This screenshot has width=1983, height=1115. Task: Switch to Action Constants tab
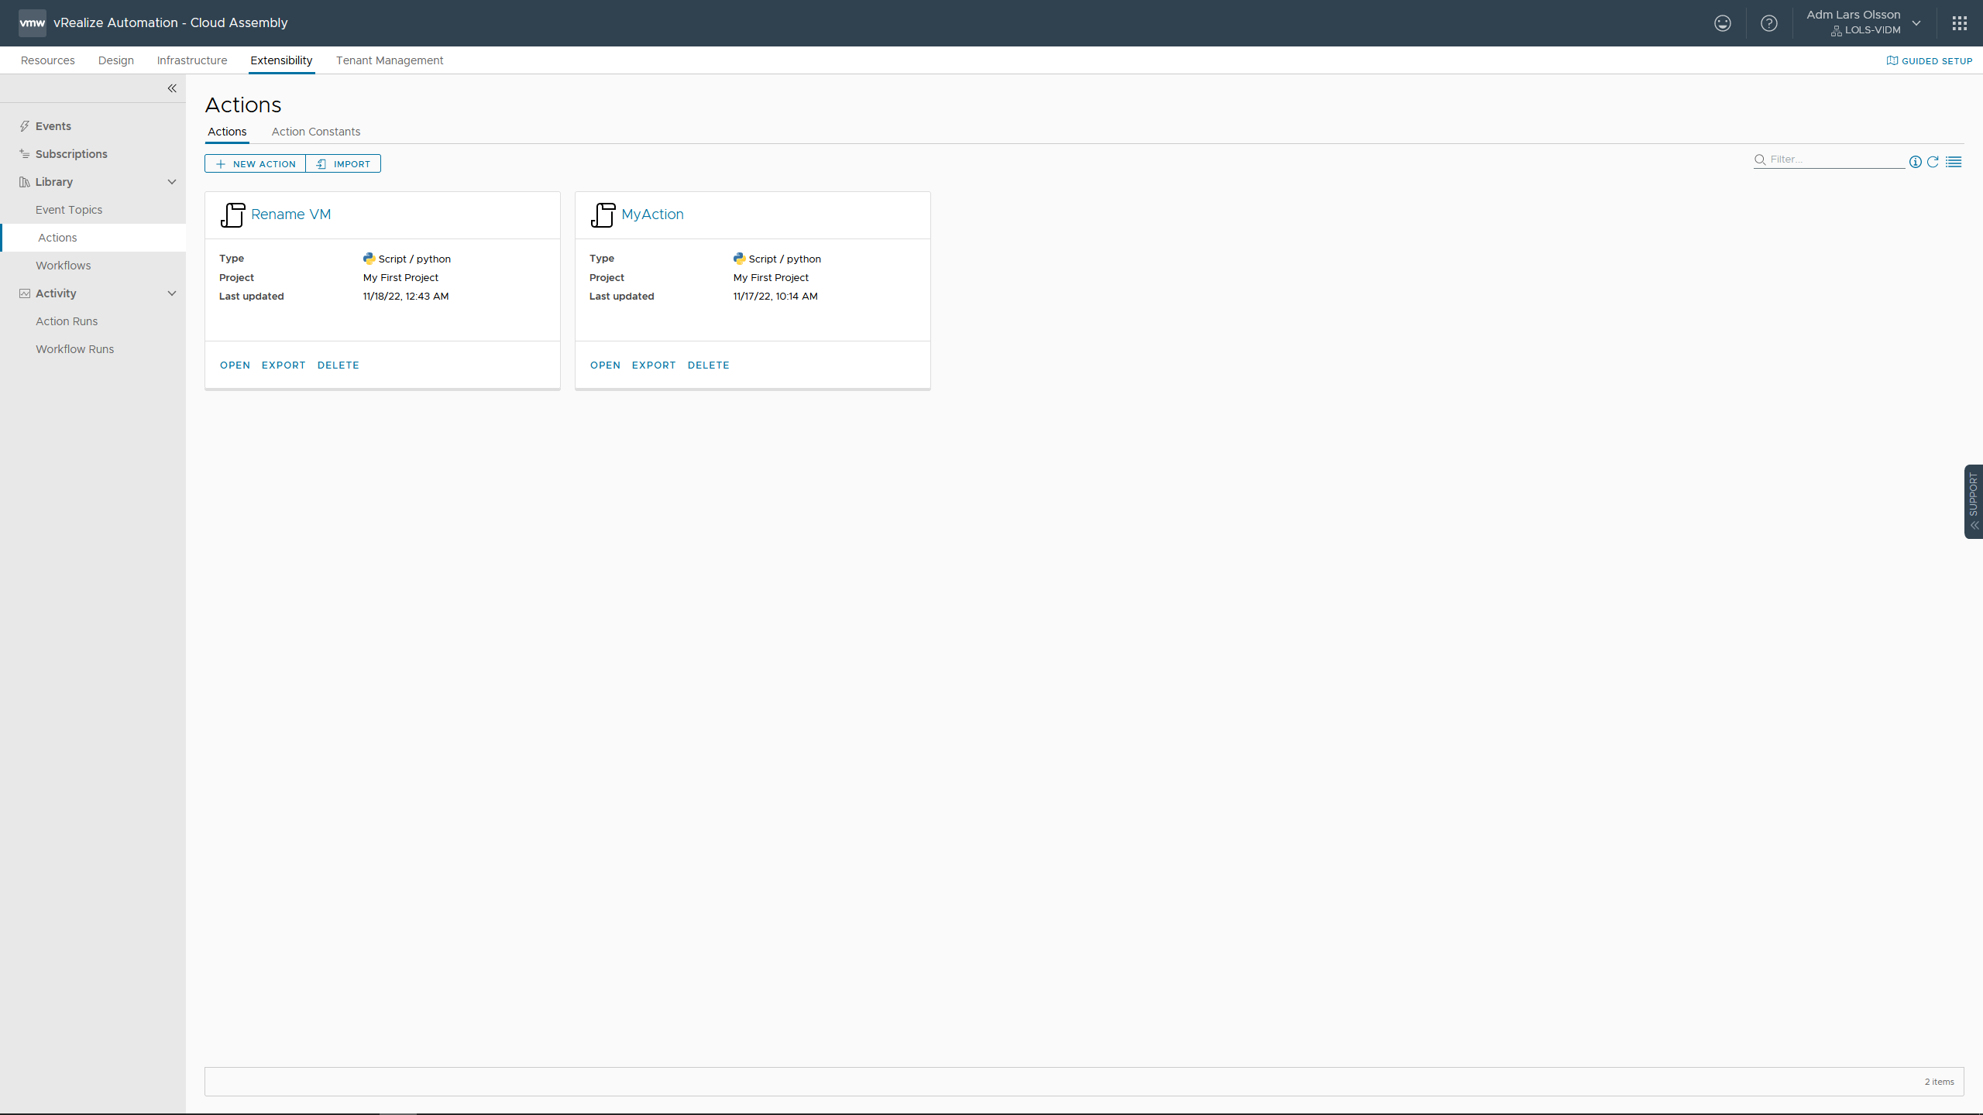316,132
